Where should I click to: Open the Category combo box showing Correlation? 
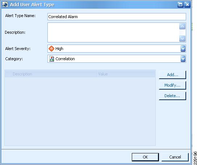click(x=117, y=59)
